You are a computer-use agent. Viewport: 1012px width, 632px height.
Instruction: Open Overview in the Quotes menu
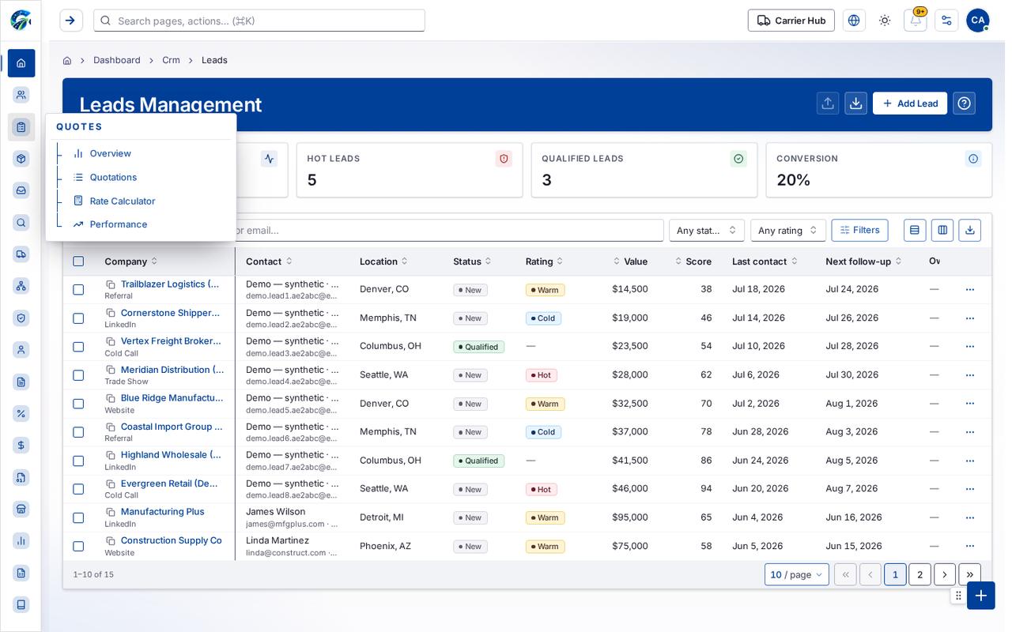[110, 153]
